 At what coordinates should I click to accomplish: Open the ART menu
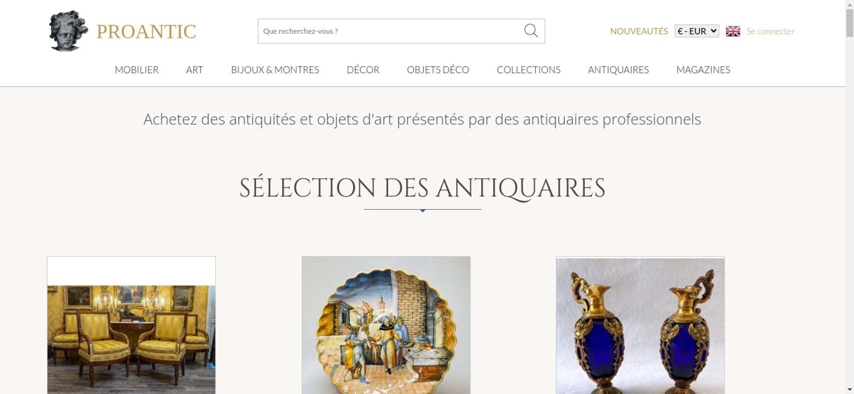point(195,70)
